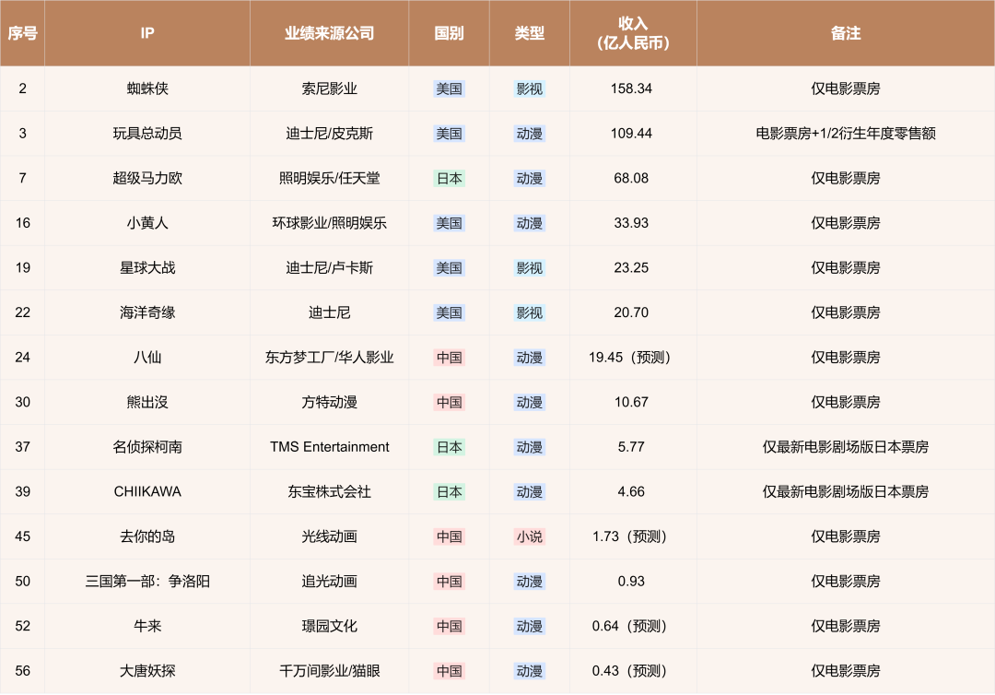The image size is (995, 695).
Task: Select the 美国 tag in 玩具总动员 row
Action: pos(450,134)
